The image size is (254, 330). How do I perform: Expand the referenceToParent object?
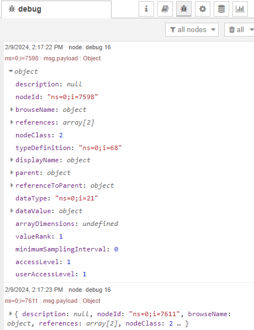(12, 185)
